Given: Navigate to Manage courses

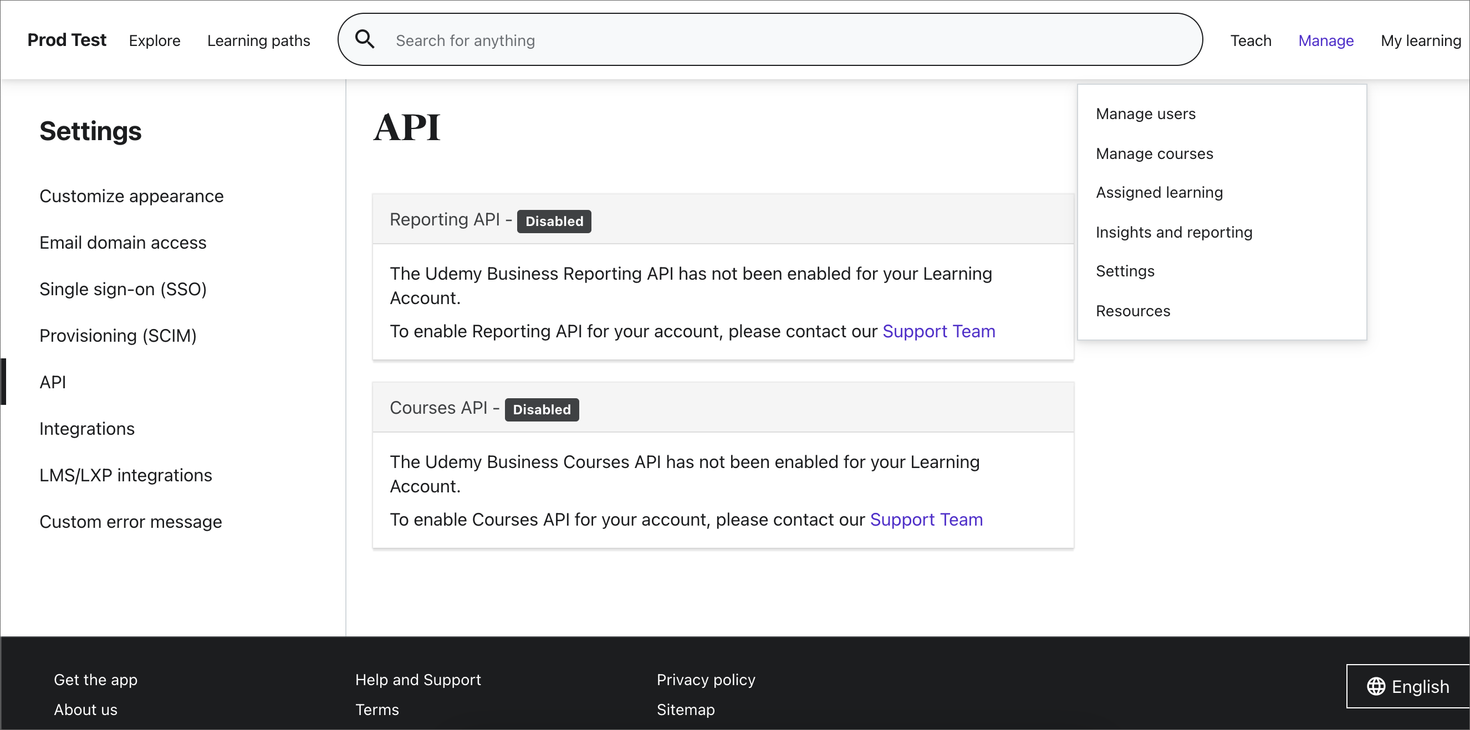Looking at the screenshot, I should point(1156,153).
